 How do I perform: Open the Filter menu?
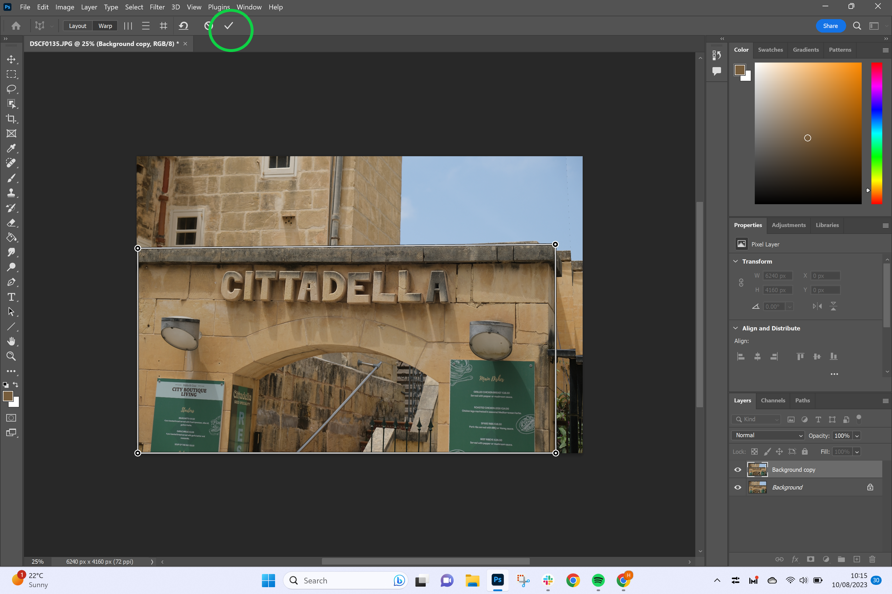pos(157,7)
